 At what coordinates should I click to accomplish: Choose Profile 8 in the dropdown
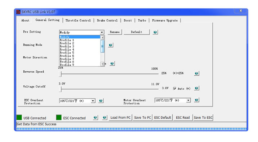click(80, 62)
